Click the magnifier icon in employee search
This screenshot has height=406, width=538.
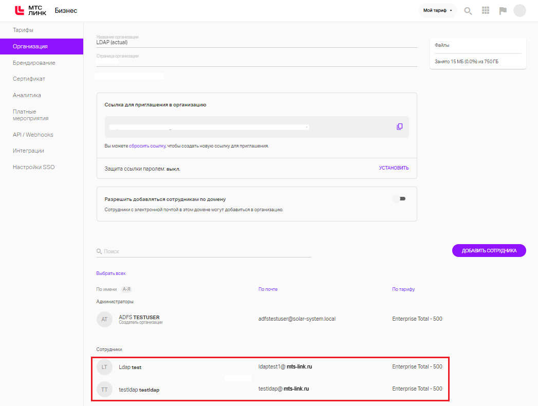tap(99, 251)
